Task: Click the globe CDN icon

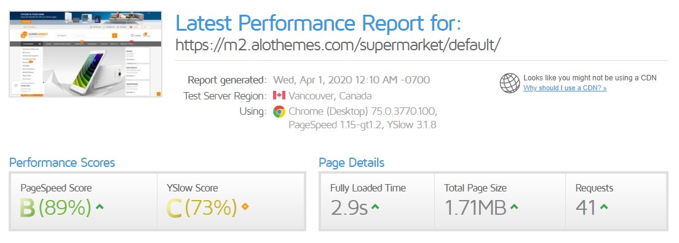Action: pyautogui.click(x=510, y=83)
